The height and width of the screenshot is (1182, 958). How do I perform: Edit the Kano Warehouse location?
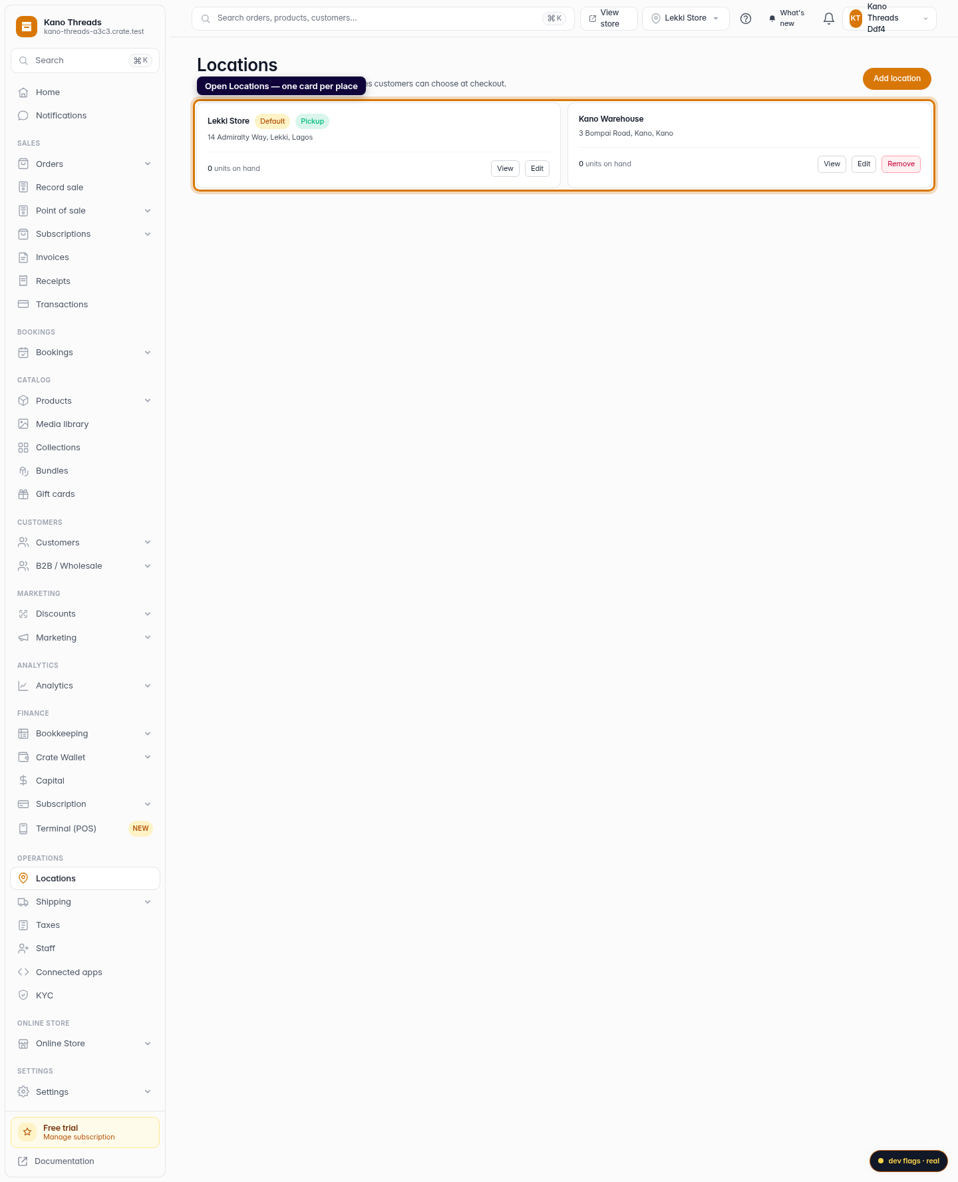pyautogui.click(x=864, y=164)
